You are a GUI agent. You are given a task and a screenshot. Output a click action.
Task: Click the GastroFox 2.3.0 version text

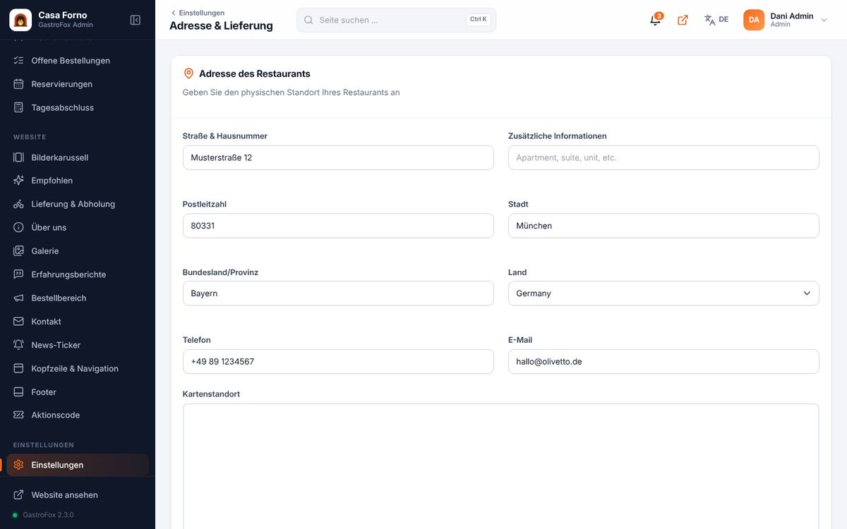48,515
